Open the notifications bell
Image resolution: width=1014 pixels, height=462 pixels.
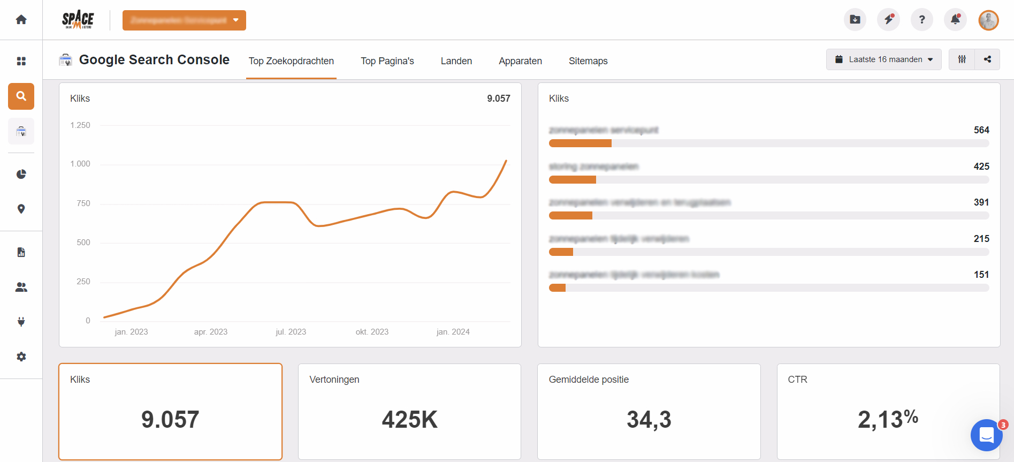point(955,20)
